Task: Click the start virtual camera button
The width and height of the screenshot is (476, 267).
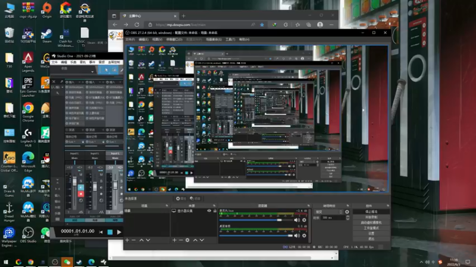Action: click(371, 223)
